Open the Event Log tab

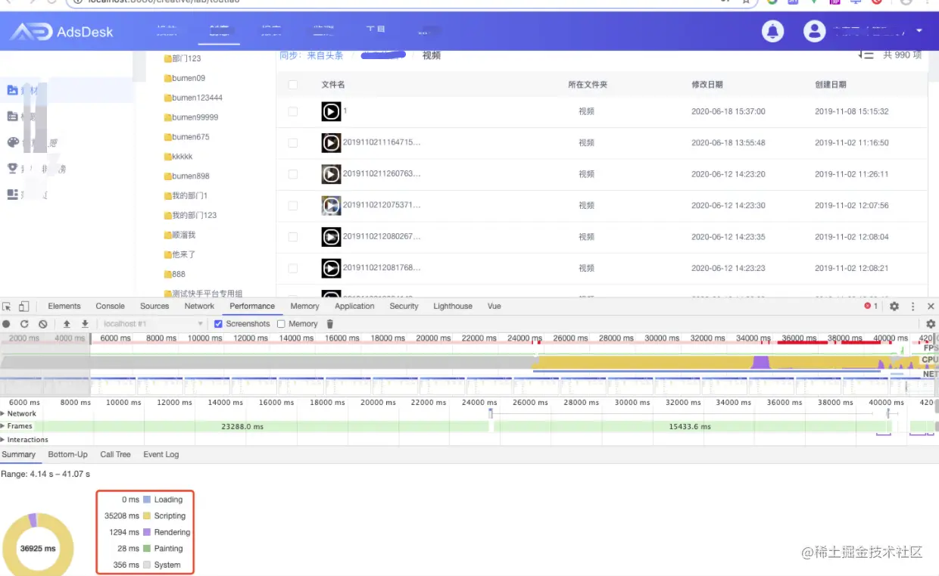(x=161, y=455)
